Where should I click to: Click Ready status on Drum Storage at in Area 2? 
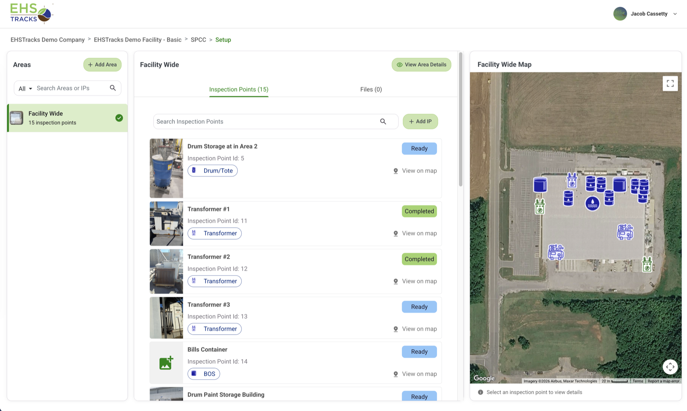(419, 148)
